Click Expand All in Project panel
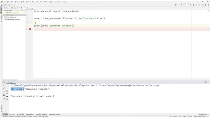This screenshot has height=118, width=210. [15, 8]
